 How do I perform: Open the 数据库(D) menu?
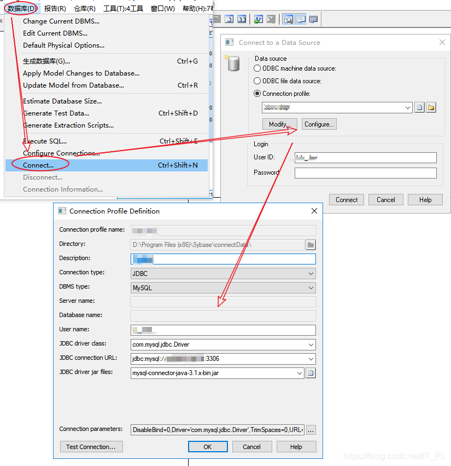point(21,8)
